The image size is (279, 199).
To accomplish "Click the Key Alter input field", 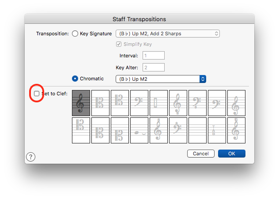I will (x=153, y=68).
